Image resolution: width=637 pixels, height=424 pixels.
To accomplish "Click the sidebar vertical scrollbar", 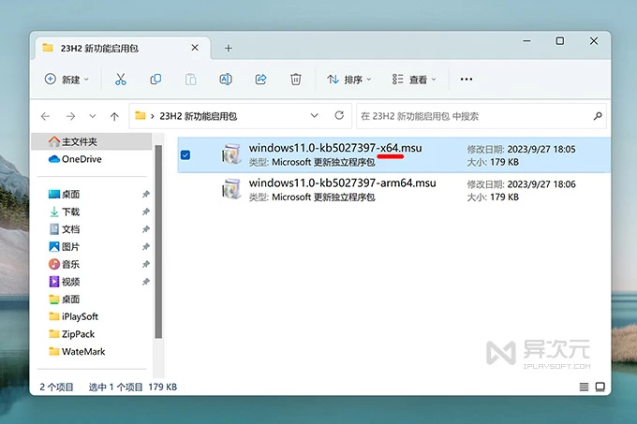I will pos(158,241).
